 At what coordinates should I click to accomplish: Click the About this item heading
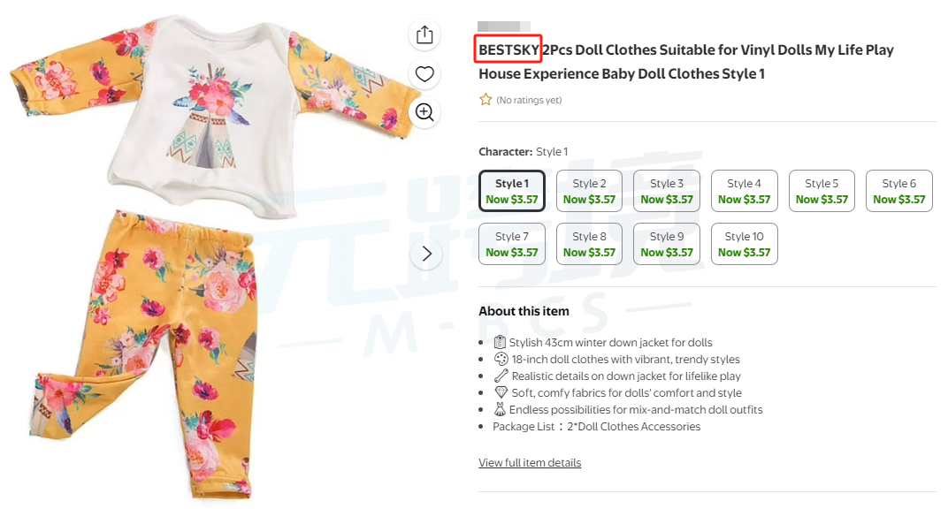[524, 311]
